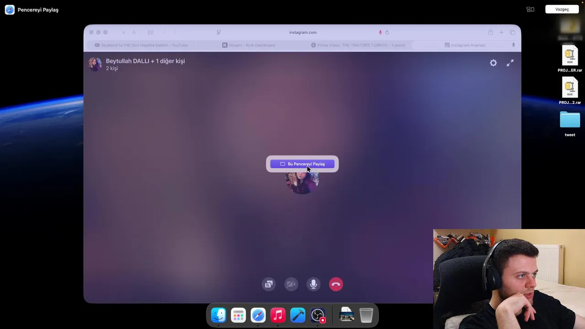Open Safari from the Dock
This screenshot has height=329, width=585.
point(258,315)
